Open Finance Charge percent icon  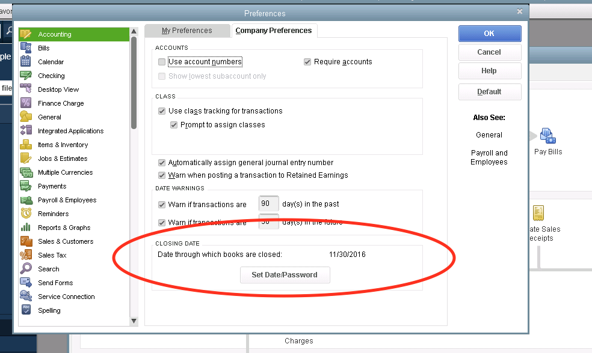[x=26, y=103]
